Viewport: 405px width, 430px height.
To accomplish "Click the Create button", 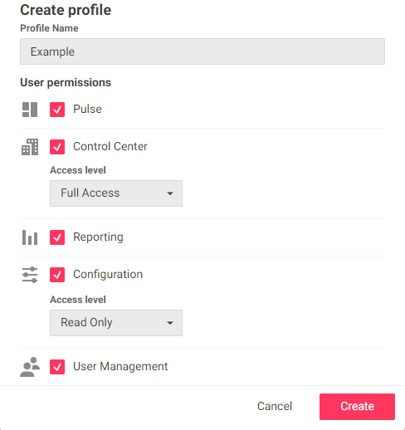I will [357, 407].
